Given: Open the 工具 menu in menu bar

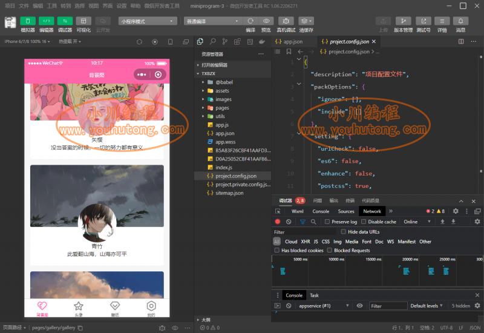Looking at the screenshot, I should (52, 6).
